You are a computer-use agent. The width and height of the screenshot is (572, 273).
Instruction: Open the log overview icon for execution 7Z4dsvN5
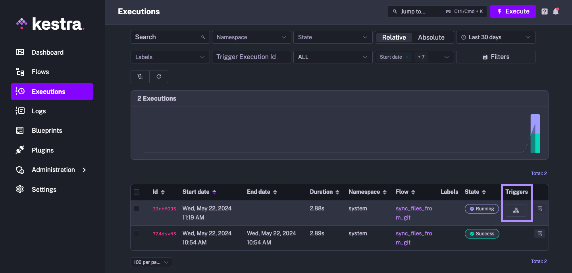[539, 234]
